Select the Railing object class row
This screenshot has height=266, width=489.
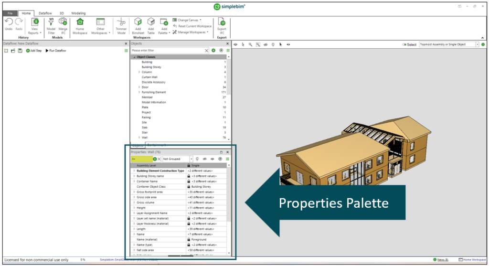(x=179, y=117)
